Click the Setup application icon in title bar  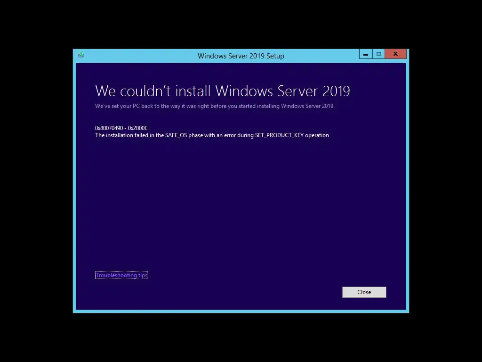pyautogui.click(x=81, y=55)
